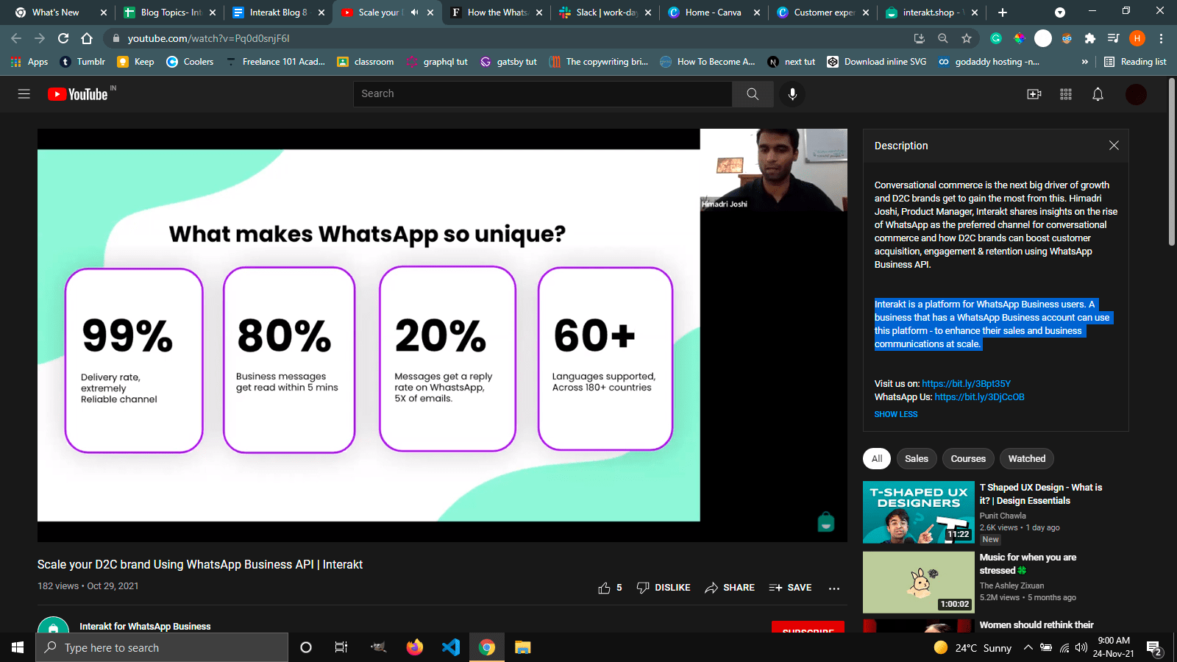Click the YouTube search magnifier button

[x=753, y=94]
